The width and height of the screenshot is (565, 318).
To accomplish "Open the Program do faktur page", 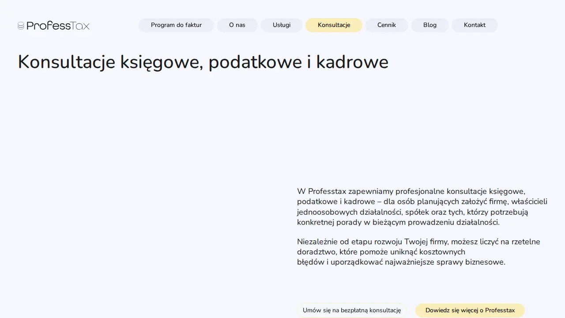I will pos(176,25).
